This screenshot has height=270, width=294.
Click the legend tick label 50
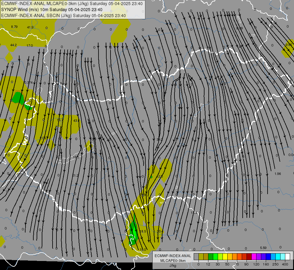[x=227, y=264]
